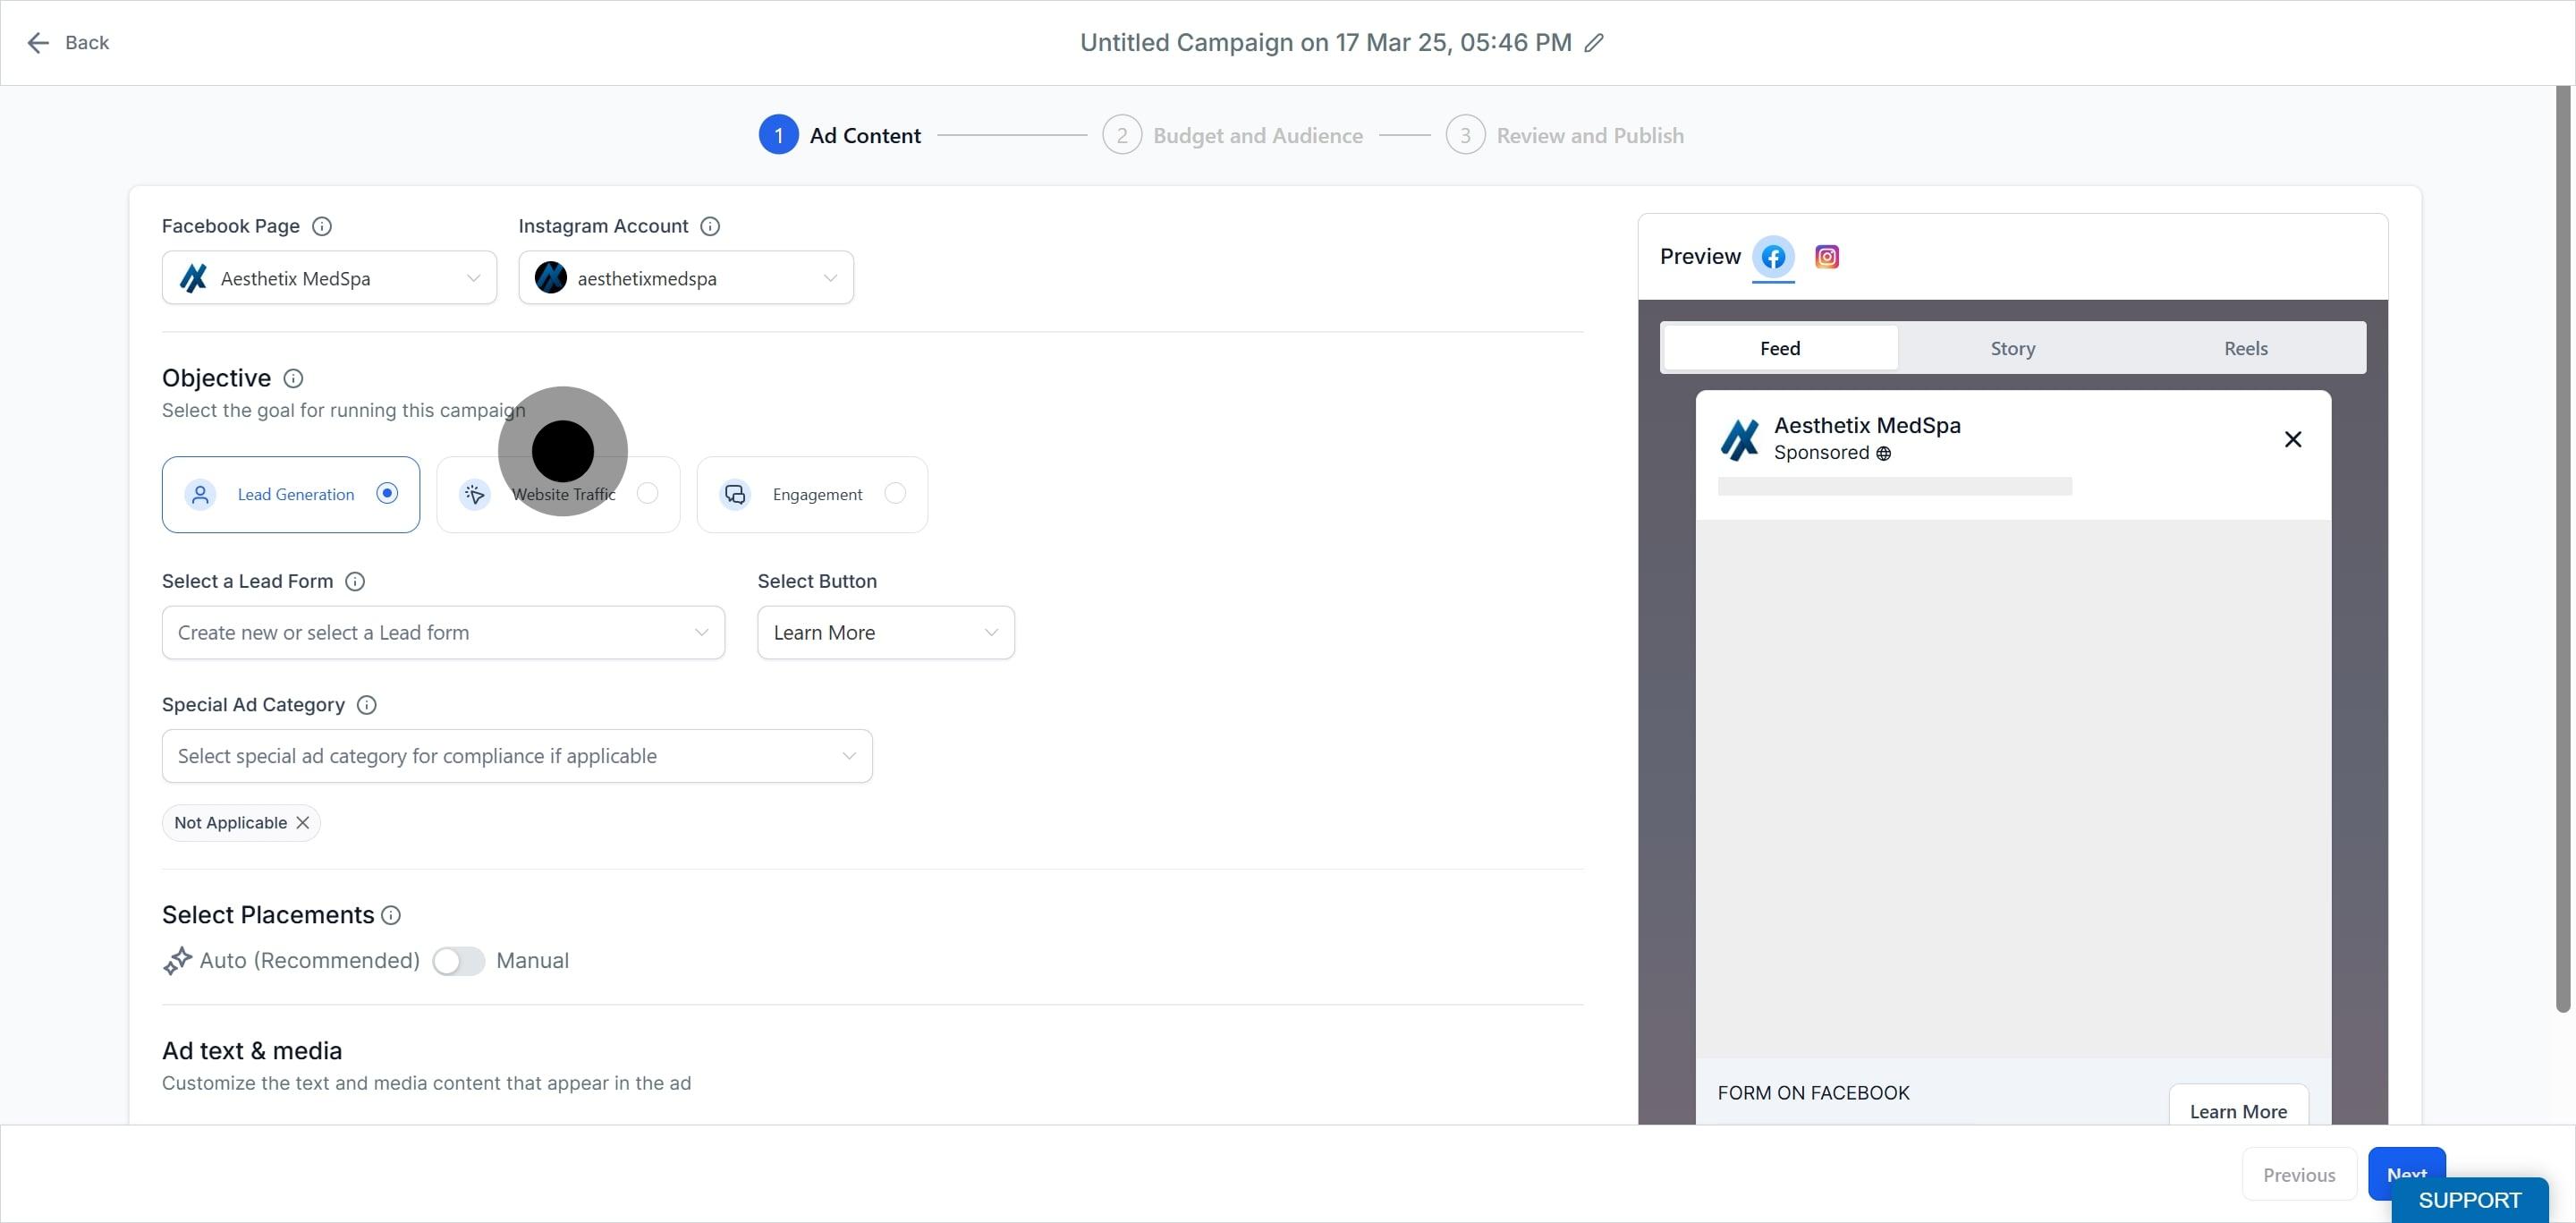Screen dimensions: 2576x1223
Task: Open Facebook Page dropdown Aesthetix MedSpa
Action: (x=329, y=278)
